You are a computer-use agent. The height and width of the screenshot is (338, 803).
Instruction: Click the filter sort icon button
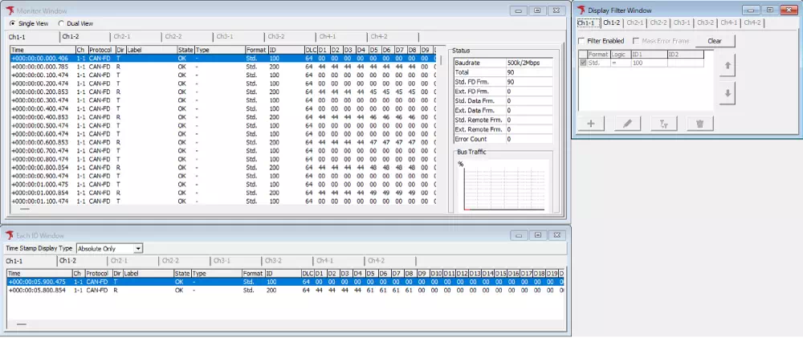[662, 124]
